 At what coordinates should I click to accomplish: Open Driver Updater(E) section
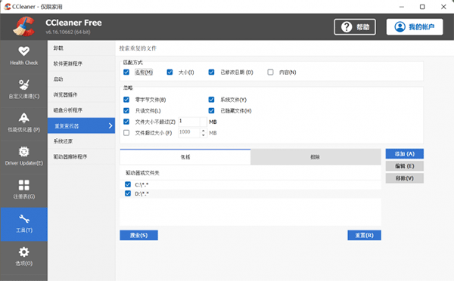23,157
